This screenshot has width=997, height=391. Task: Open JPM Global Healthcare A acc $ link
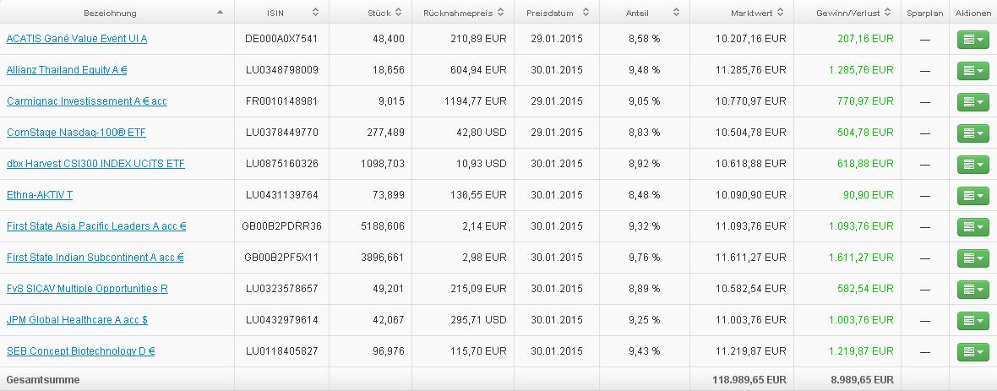[x=77, y=320]
